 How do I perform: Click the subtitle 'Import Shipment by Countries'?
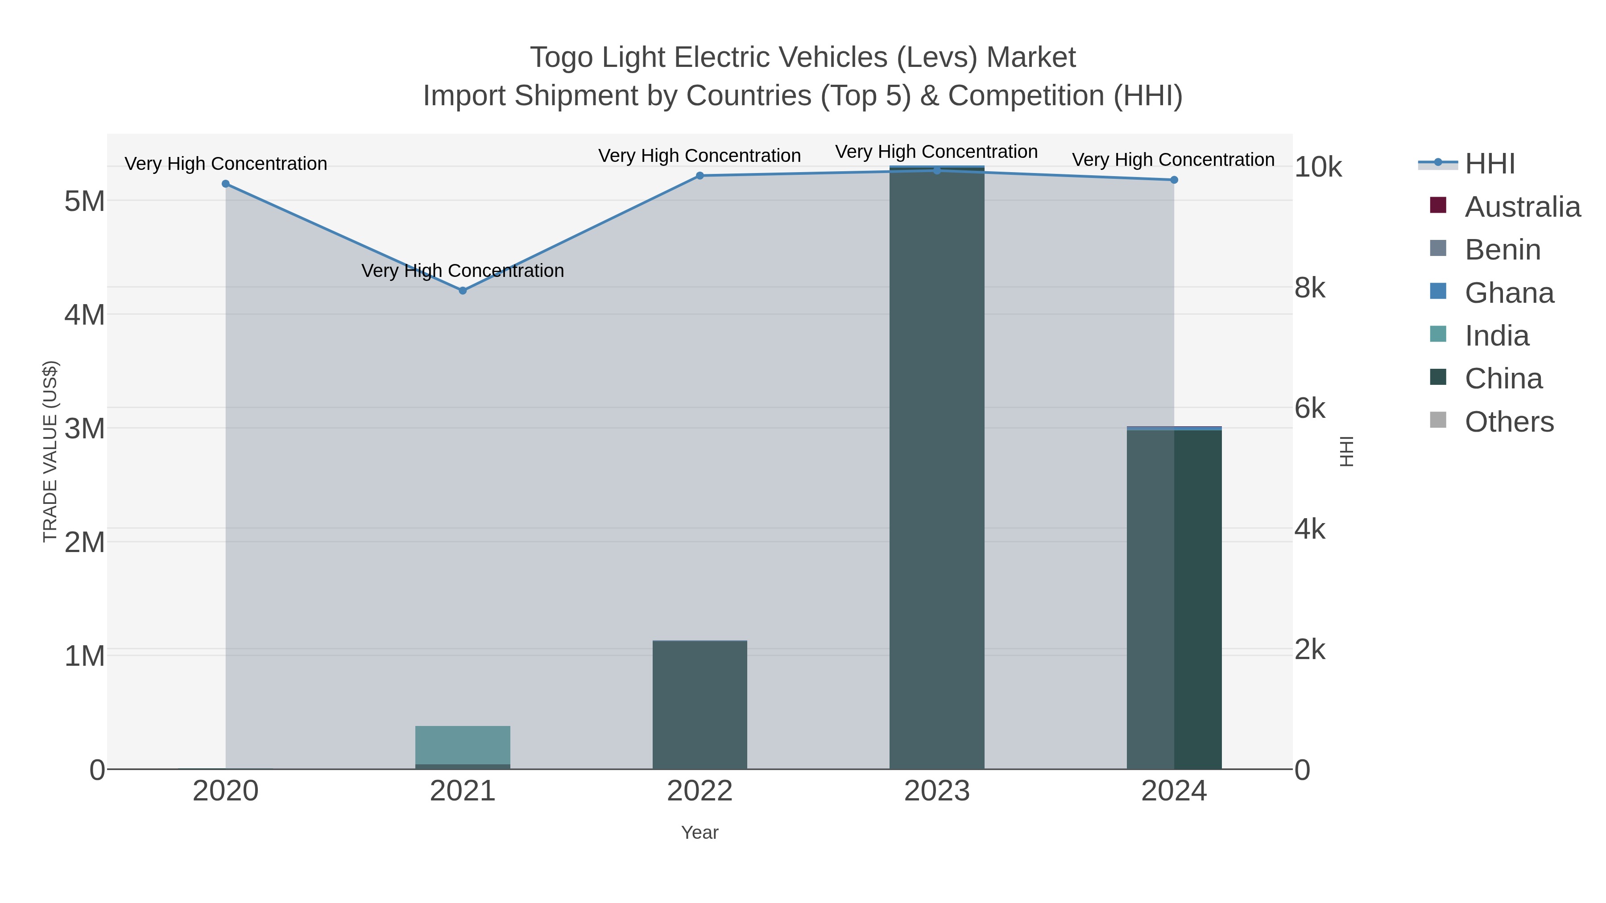pos(618,96)
